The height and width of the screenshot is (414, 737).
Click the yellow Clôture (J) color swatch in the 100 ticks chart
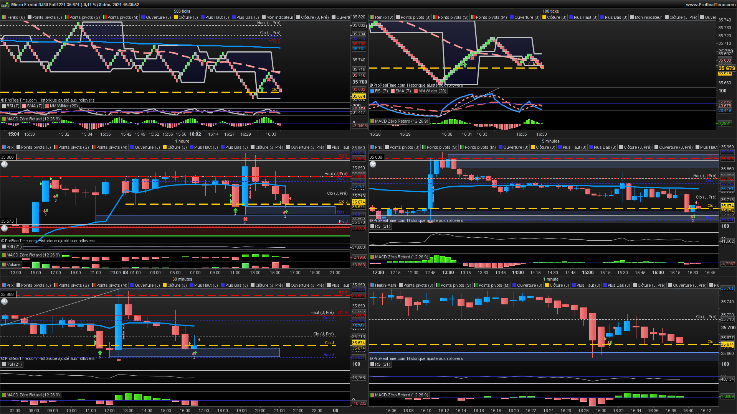click(544, 17)
